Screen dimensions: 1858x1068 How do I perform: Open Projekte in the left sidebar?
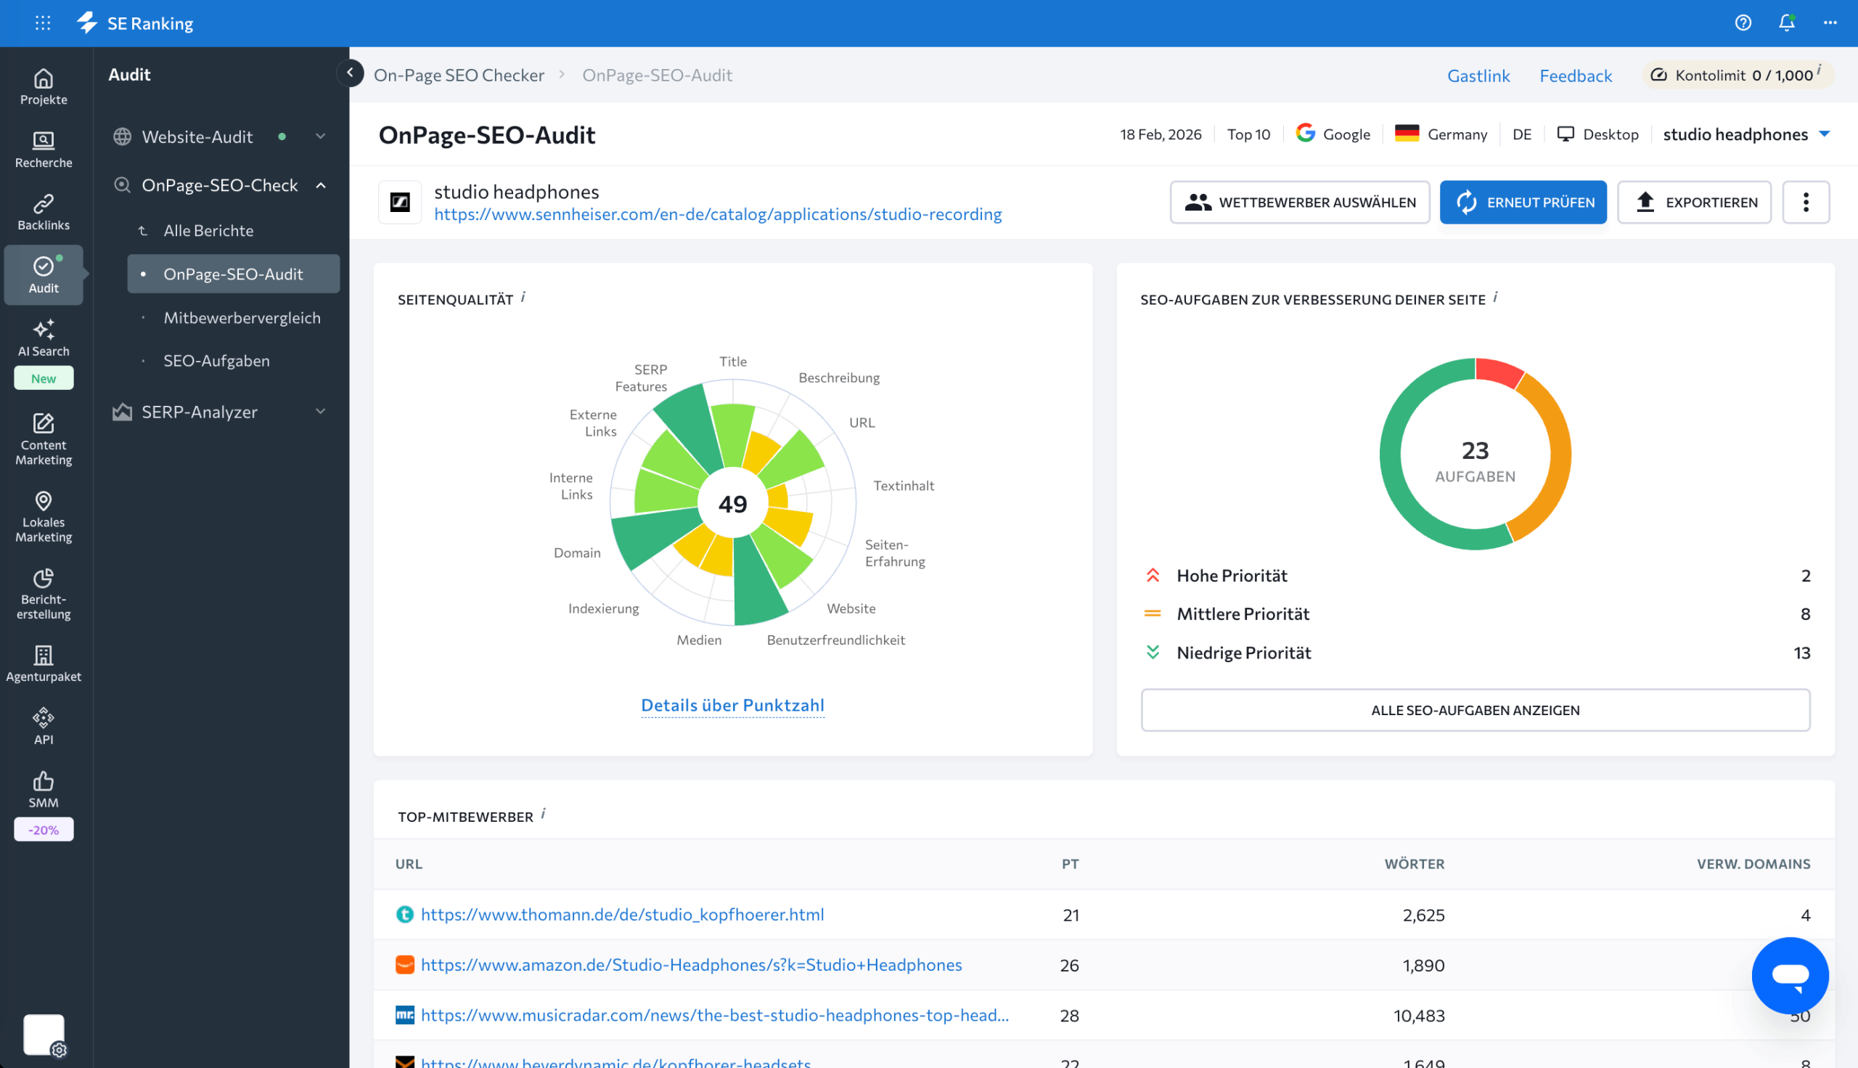point(44,86)
